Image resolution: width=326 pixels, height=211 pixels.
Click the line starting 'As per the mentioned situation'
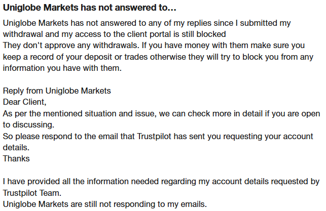click(x=161, y=113)
